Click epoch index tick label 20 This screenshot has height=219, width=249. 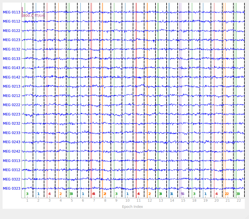217,200
